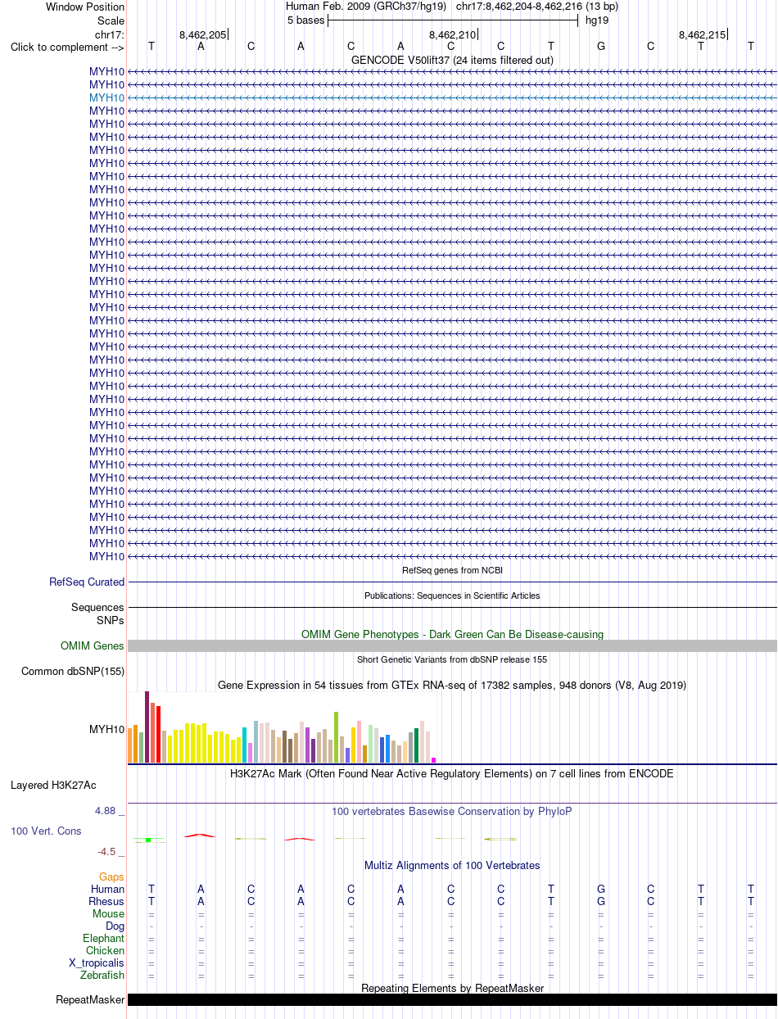The width and height of the screenshot is (778, 1019).
Task: Click 'Multiz Alignments of 100 Vertebrates' title
Action: pyautogui.click(x=452, y=865)
